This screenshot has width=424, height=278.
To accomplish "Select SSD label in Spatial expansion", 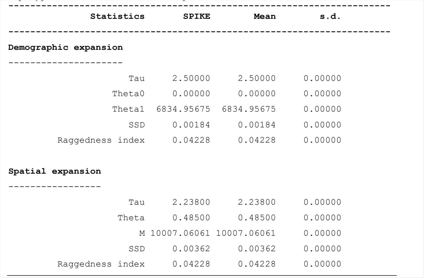I will [x=137, y=249].
